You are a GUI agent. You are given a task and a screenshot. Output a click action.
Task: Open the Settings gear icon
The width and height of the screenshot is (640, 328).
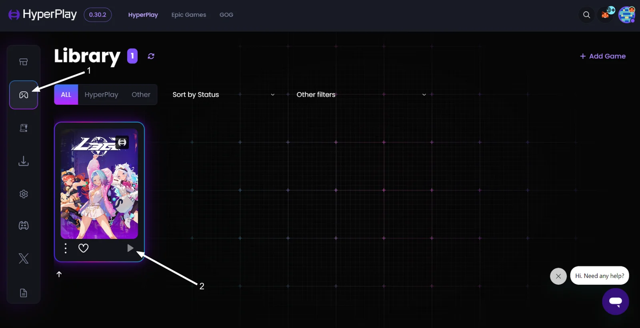pyautogui.click(x=24, y=194)
